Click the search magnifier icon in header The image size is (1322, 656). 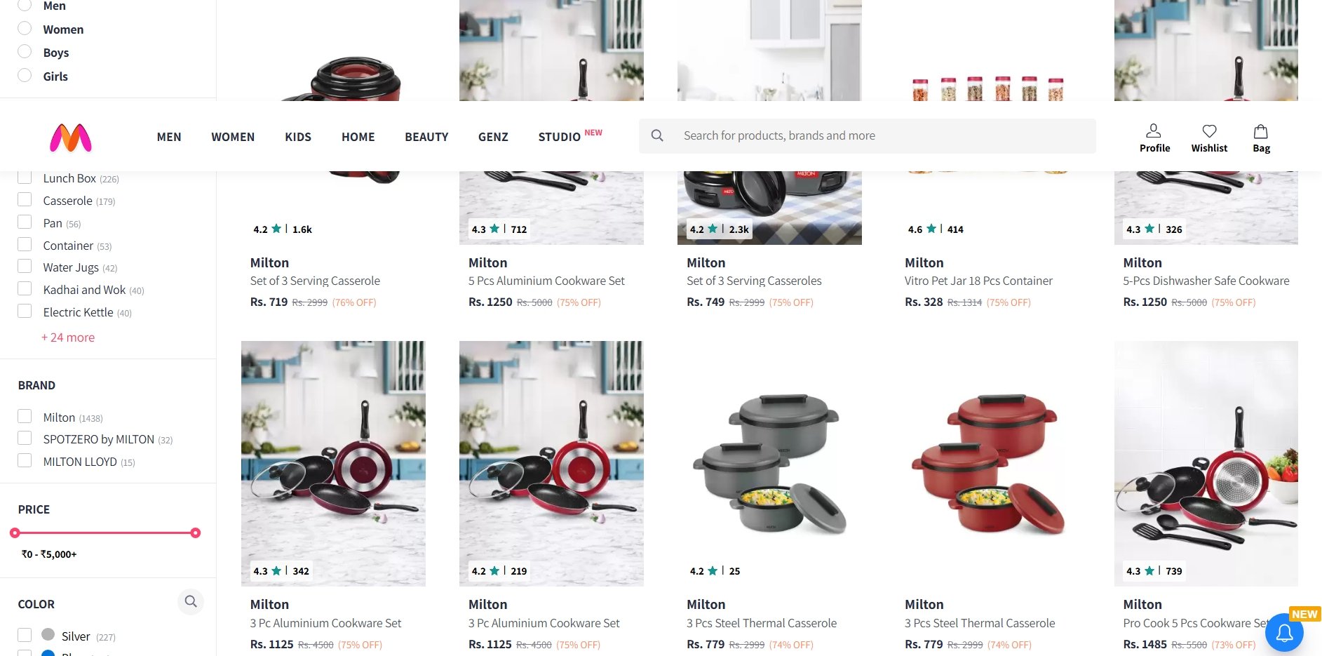point(657,135)
